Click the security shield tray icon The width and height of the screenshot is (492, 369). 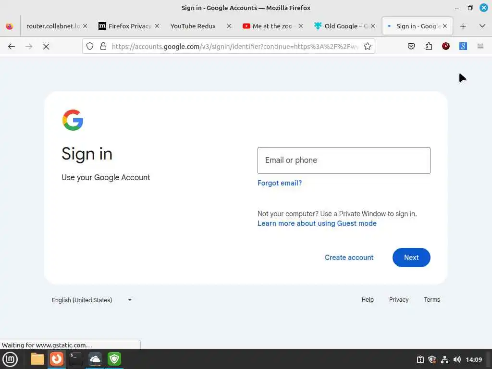pos(432,359)
